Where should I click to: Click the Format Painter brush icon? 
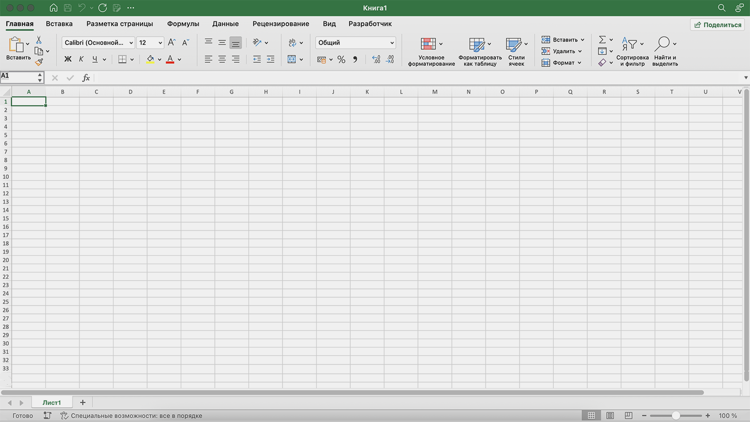[39, 62]
